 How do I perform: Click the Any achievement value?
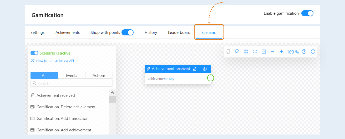point(171,79)
